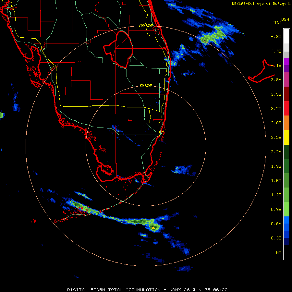The height and width of the screenshot is (292, 292).
Task: Select the 3.52 legend value
Action: click(x=276, y=94)
